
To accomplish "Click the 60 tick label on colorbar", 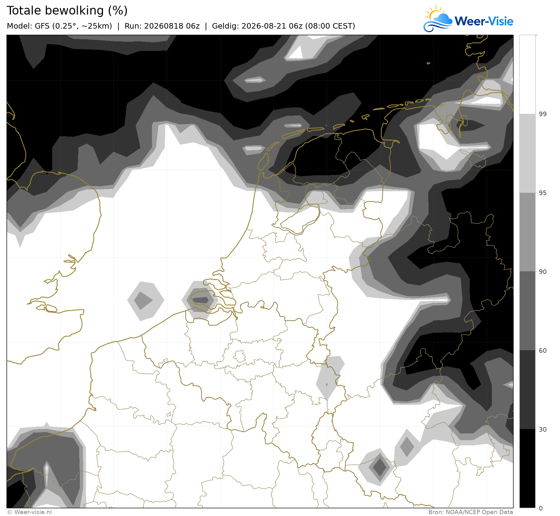I will click(543, 350).
